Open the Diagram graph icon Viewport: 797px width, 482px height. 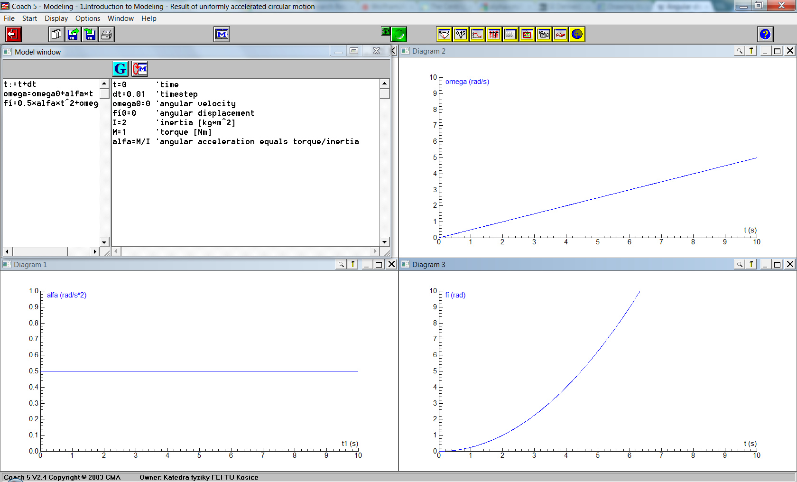click(x=477, y=34)
